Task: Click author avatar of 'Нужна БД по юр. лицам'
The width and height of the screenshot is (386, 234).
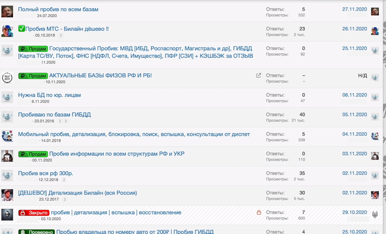Action: click(x=7, y=97)
